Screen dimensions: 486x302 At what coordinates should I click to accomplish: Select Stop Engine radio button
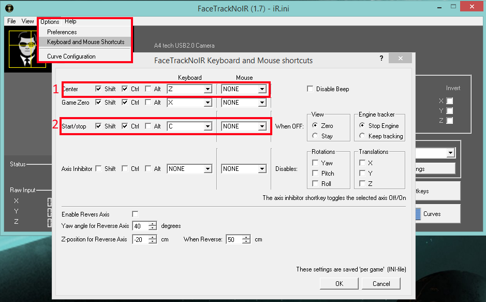click(x=362, y=125)
